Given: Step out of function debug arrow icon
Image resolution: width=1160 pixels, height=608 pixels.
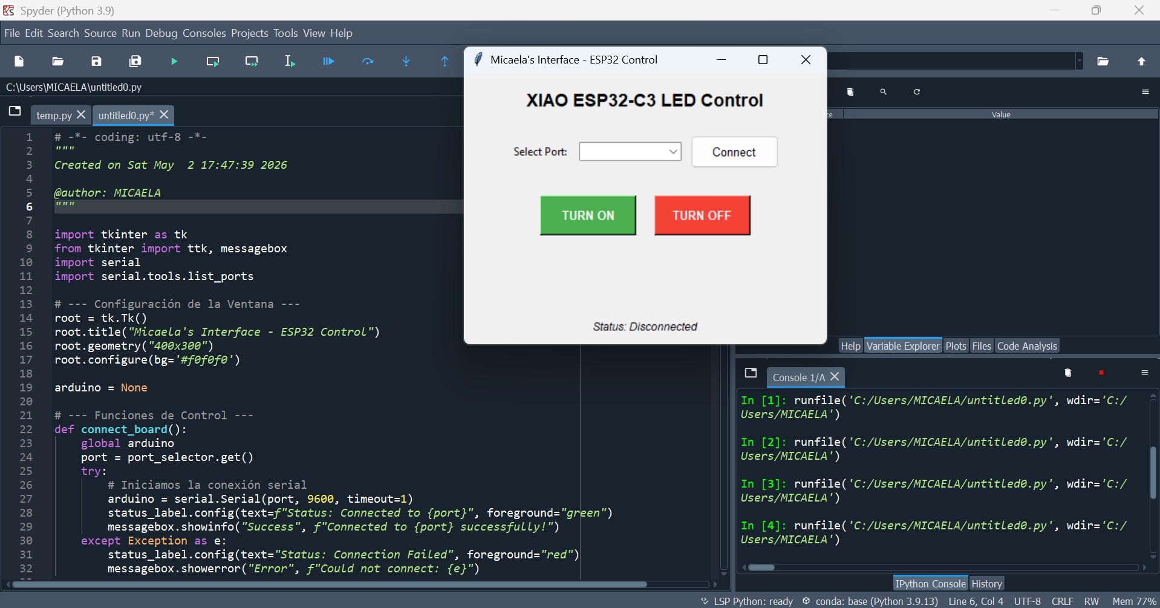Looking at the screenshot, I should [446, 61].
